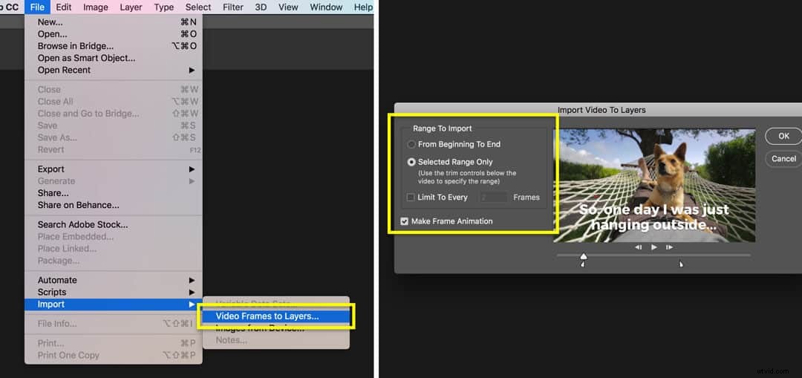802x378 pixels.
Task: Open the Filter menu
Action: [232, 7]
